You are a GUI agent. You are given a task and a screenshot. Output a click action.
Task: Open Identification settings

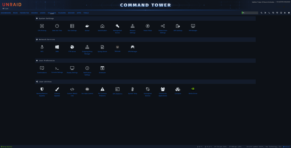(x=102, y=27)
